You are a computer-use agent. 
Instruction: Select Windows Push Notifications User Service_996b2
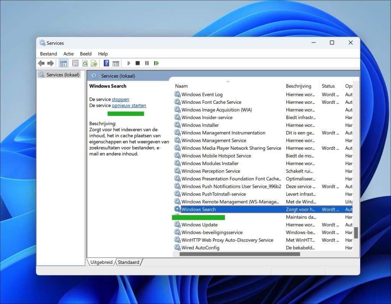231,186
